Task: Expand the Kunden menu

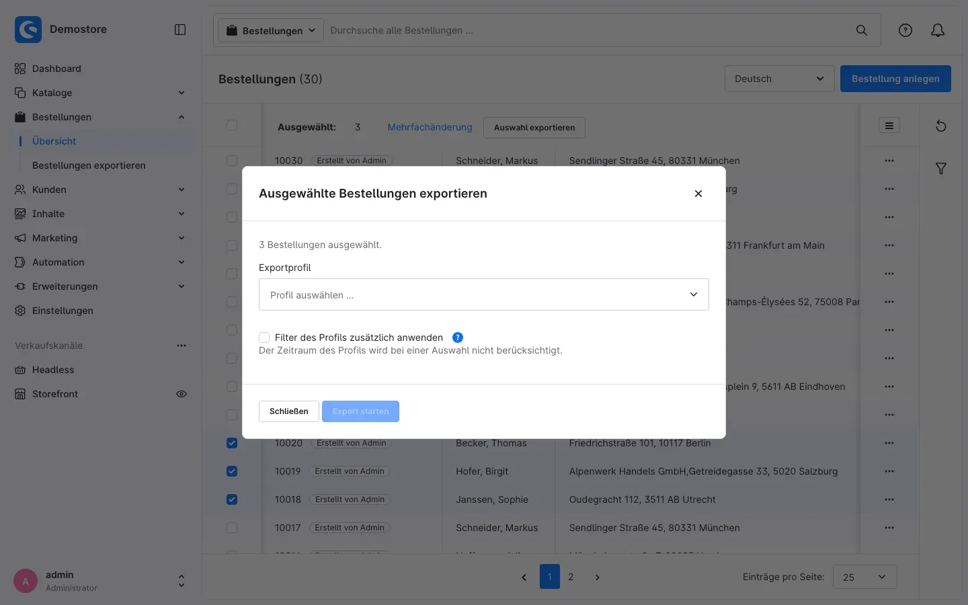Action: pos(99,190)
